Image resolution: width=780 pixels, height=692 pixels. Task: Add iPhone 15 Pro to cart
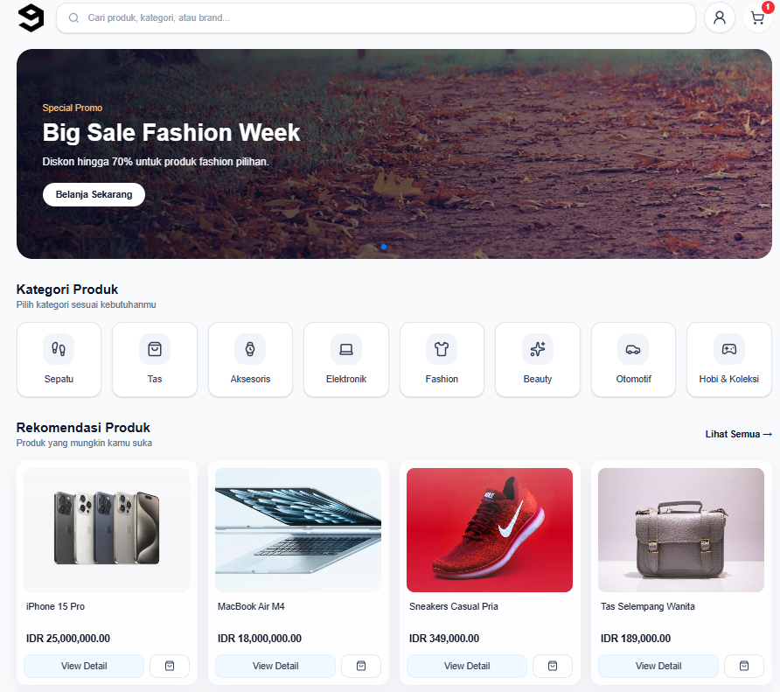[x=170, y=666]
